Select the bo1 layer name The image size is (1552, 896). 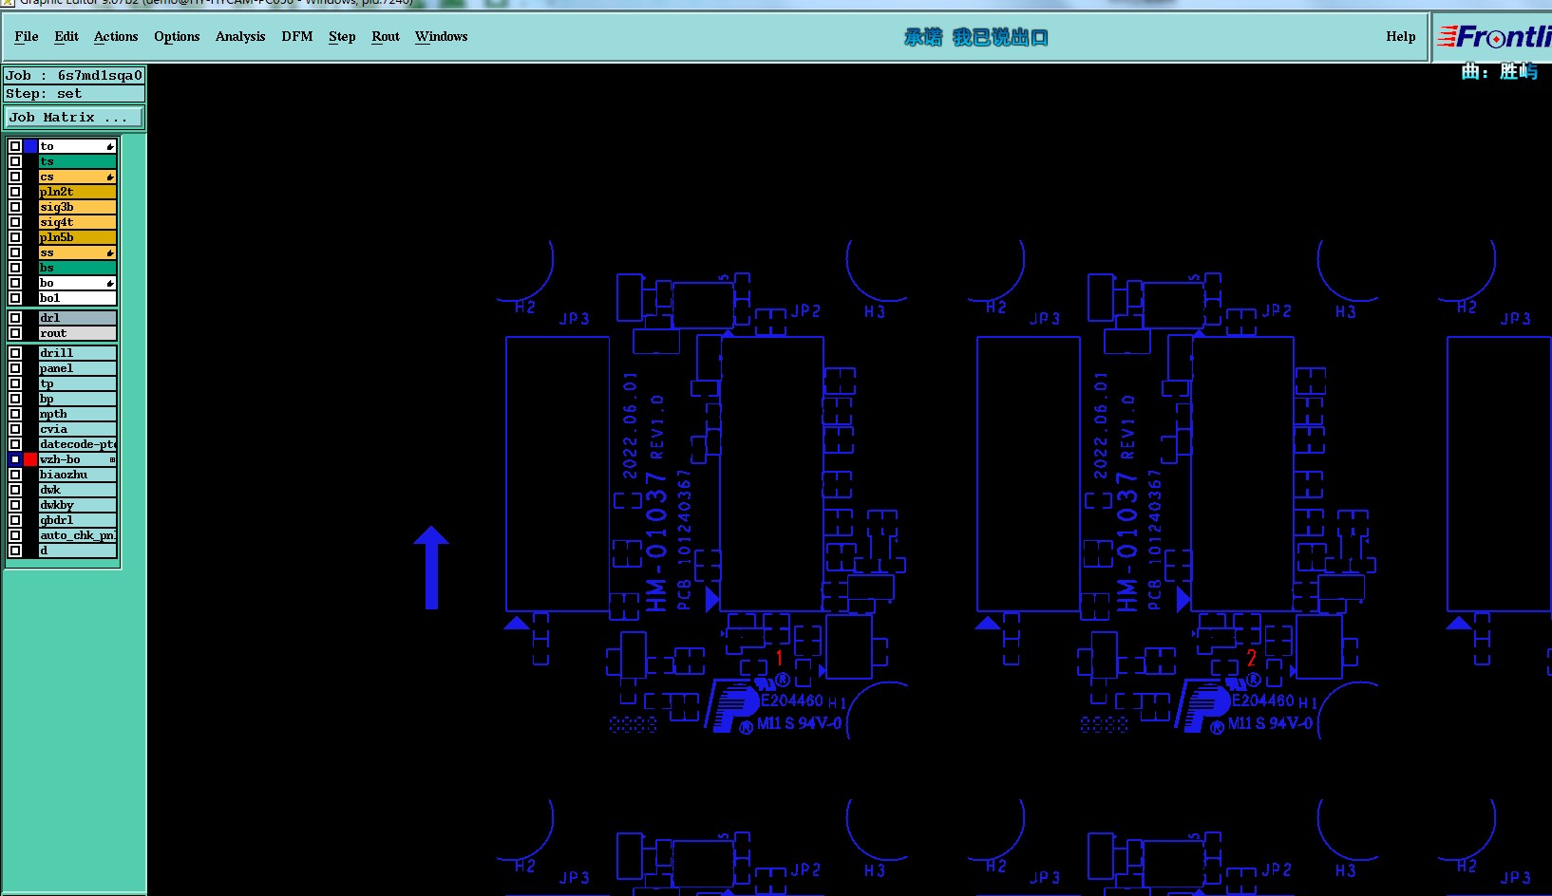77,298
